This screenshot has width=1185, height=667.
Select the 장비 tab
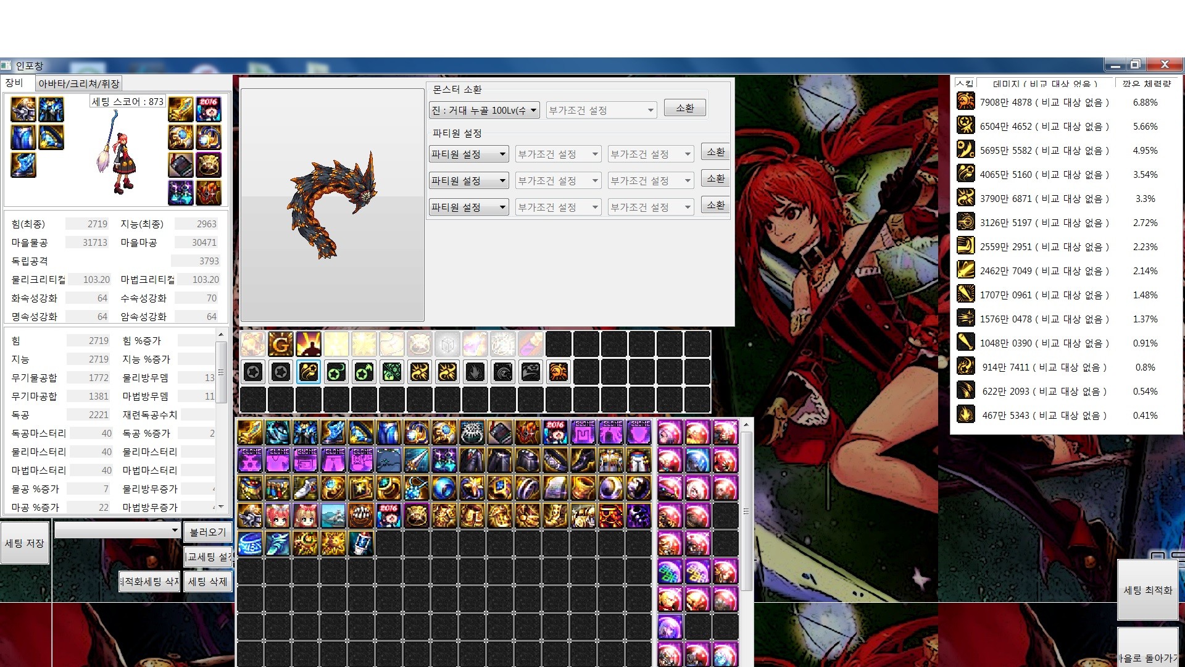point(15,83)
